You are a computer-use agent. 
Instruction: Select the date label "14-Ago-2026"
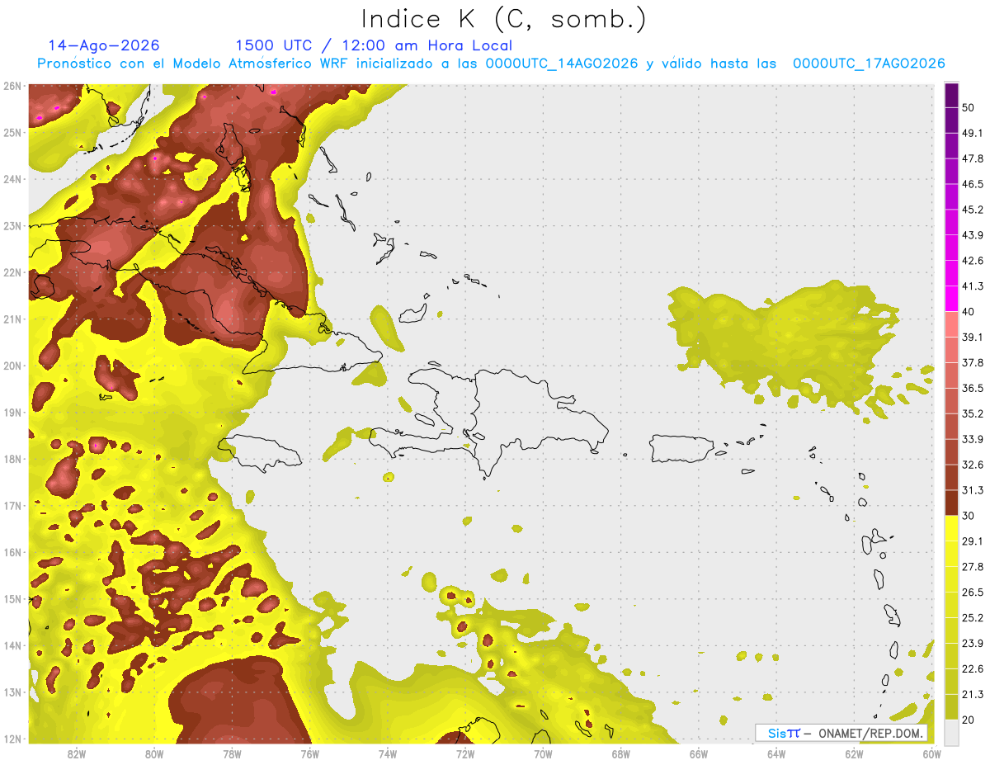[x=104, y=45]
